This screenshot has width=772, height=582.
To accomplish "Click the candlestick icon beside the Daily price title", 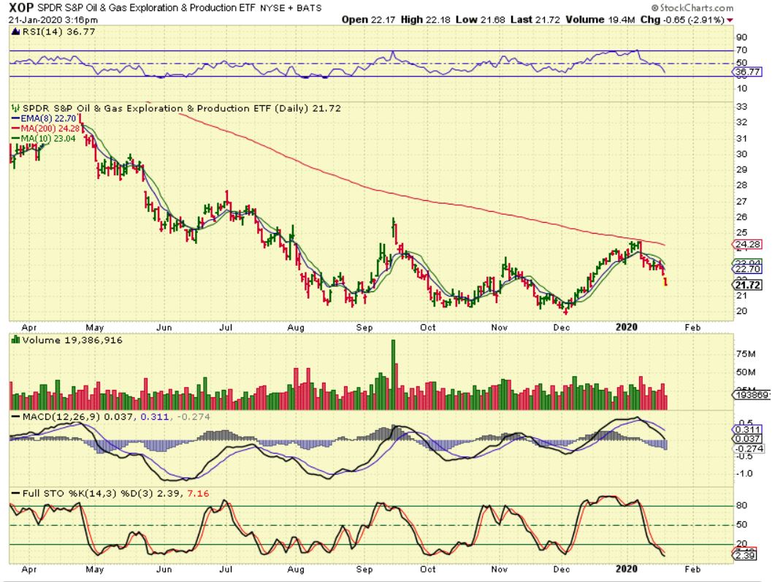I will [16, 108].
